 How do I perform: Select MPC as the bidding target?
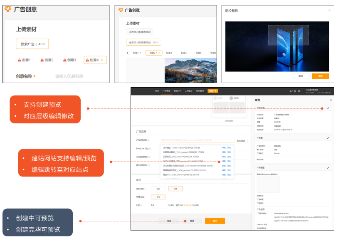158,189
